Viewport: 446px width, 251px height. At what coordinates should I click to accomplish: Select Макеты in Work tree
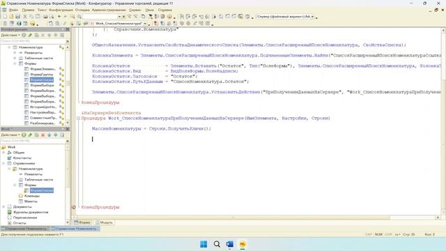click(31, 201)
